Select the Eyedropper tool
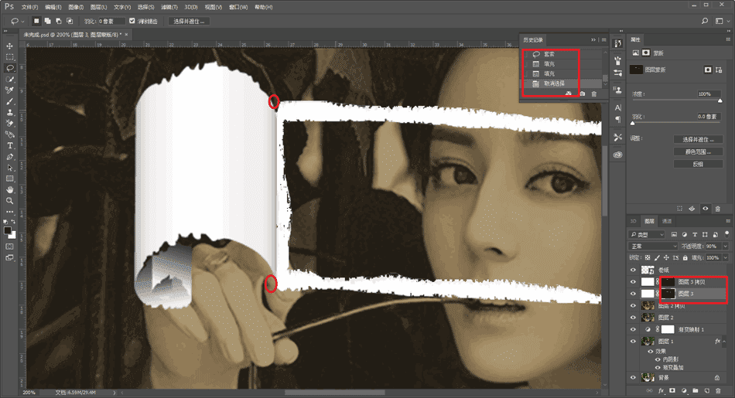The height and width of the screenshot is (398, 735). tap(9, 90)
